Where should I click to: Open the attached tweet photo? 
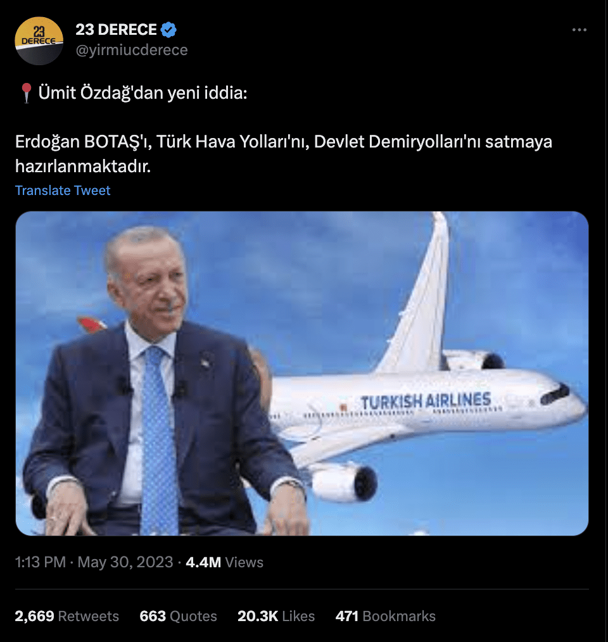coord(302,374)
